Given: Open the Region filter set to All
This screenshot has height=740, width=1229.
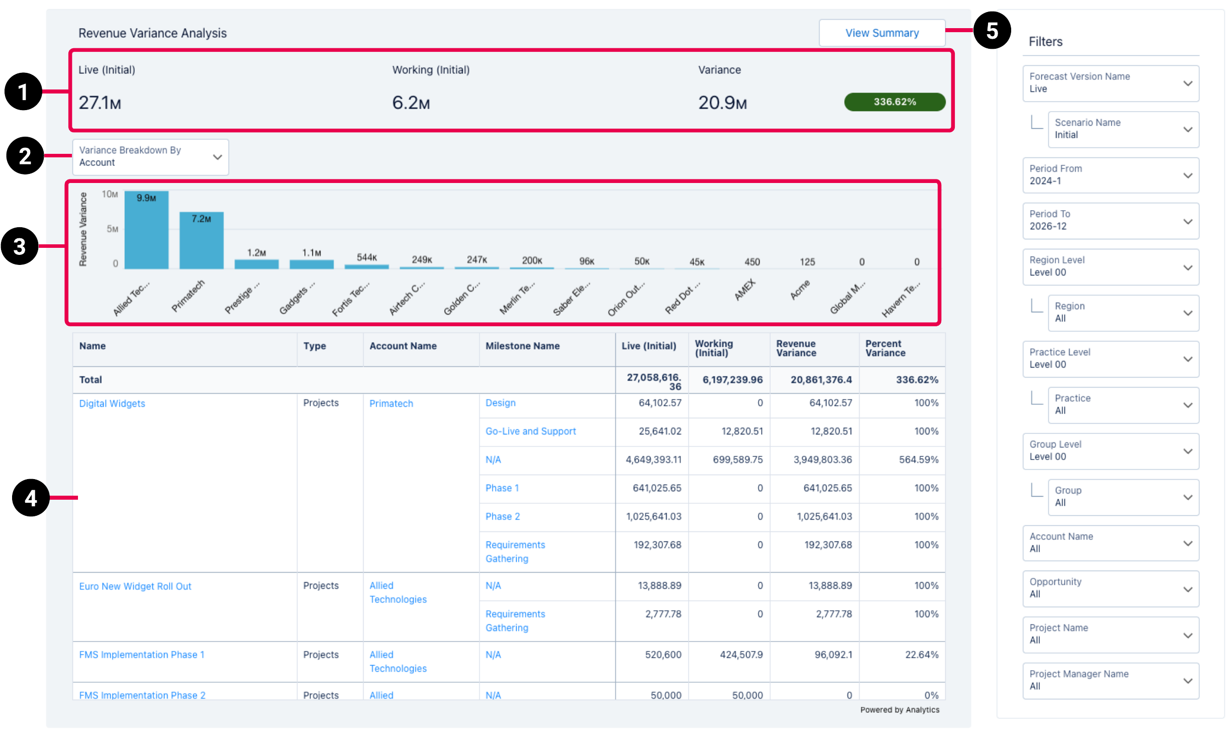Looking at the screenshot, I should coord(1123,312).
